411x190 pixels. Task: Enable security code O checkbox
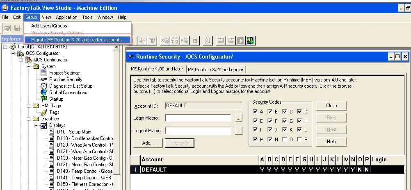point(285,139)
